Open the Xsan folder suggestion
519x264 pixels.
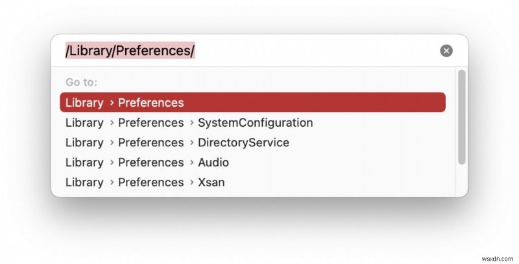point(211,182)
